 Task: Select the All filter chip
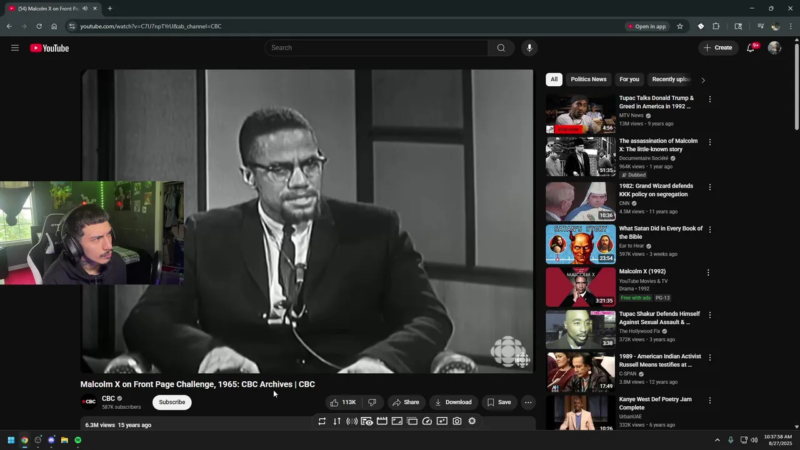tap(554, 79)
